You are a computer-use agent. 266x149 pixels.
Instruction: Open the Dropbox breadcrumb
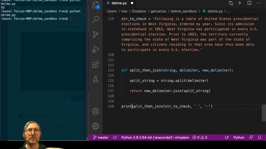click(139, 11)
